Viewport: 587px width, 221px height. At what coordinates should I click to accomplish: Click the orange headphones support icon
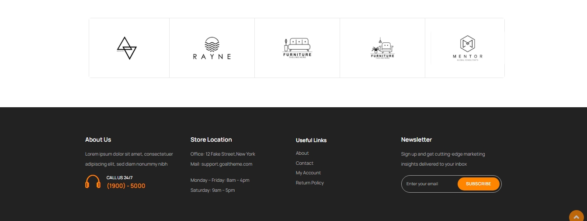click(x=93, y=182)
